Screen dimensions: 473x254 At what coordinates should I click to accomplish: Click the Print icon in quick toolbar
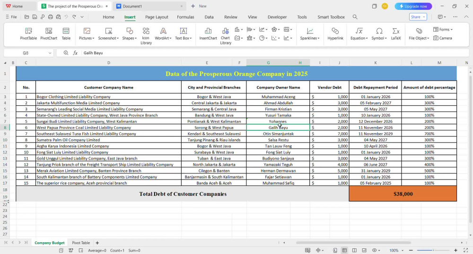tap(51, 17)
